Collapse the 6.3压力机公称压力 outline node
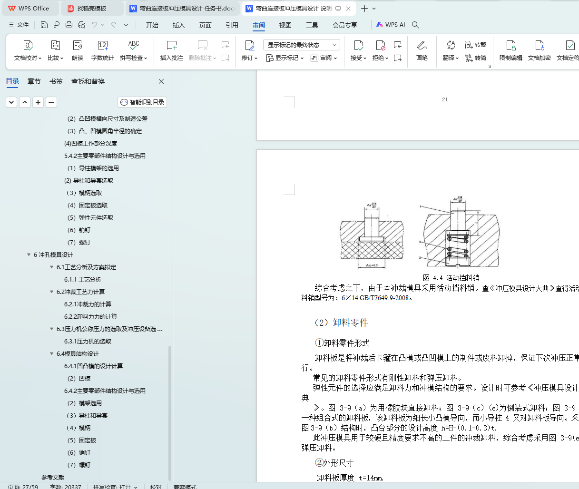Viewport: 579px width, 489px height. pyautogui.click(x=52, y=329)
